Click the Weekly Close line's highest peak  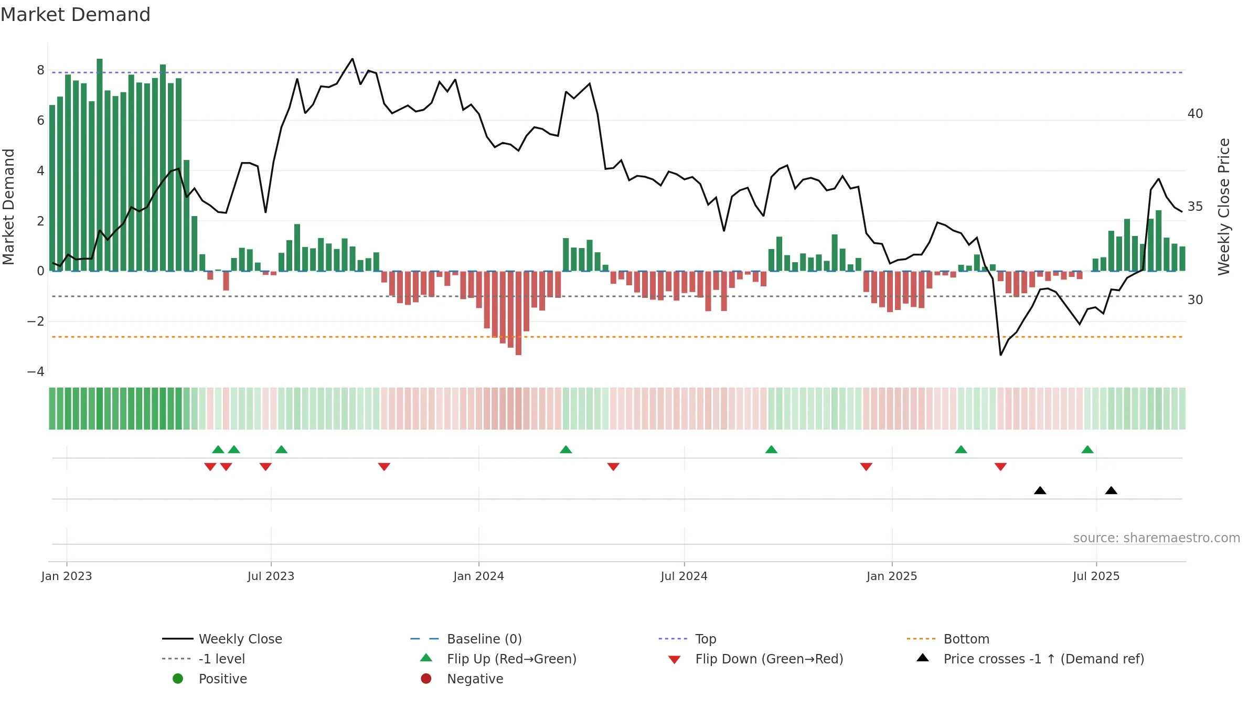[352, 59]
